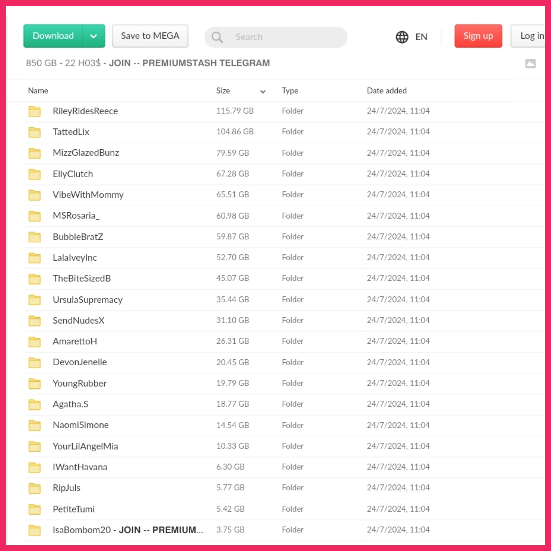Click the 18.77 GB size cell

coord(233,404)
